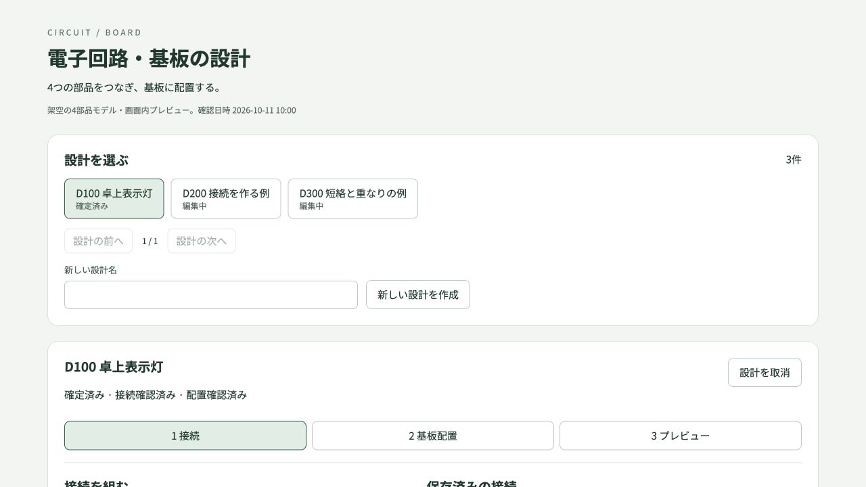Click the CIRCUIT / BOARD breadcrumb label
866x487 pixels.
pyautogui.click(x=95, y=32)
